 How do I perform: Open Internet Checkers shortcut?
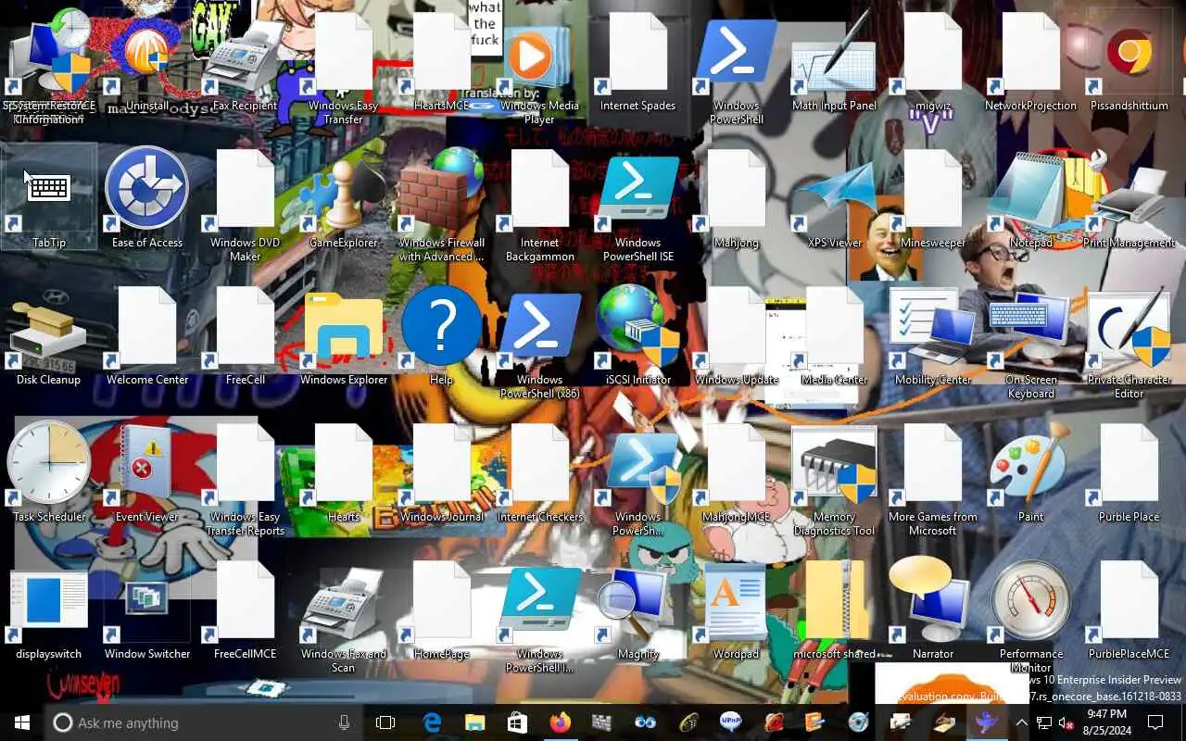pyautogui.click(x=539, y=473)
